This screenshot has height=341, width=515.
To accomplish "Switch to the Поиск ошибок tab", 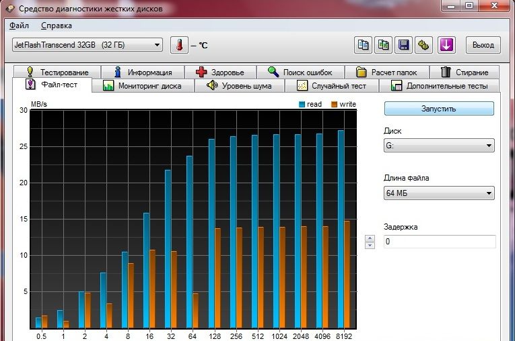I will coord(300,72).
